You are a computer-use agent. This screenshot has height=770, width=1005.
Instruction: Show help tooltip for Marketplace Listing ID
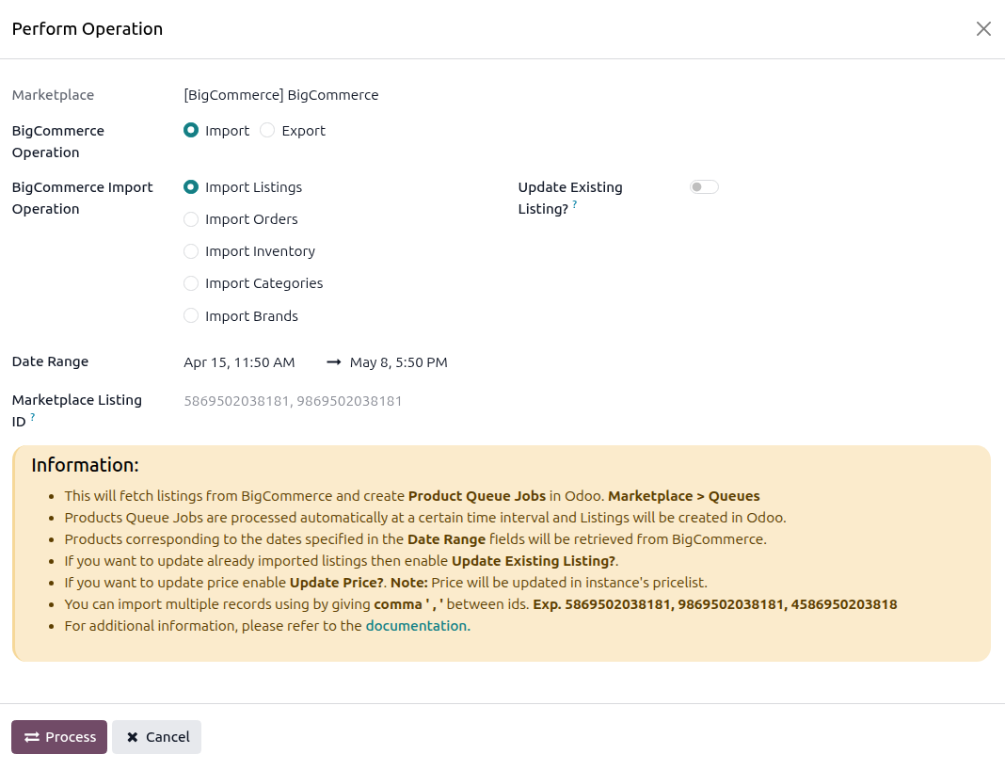point(33,417)
